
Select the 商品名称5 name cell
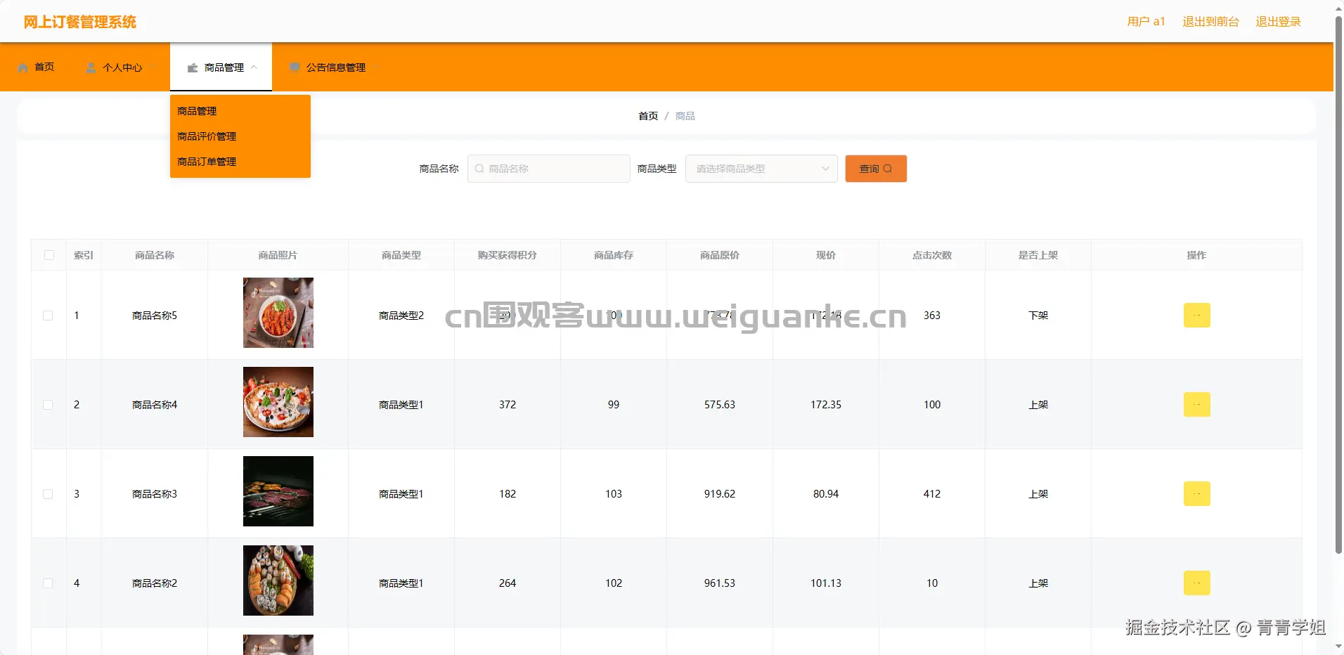(x=155, y=316)
